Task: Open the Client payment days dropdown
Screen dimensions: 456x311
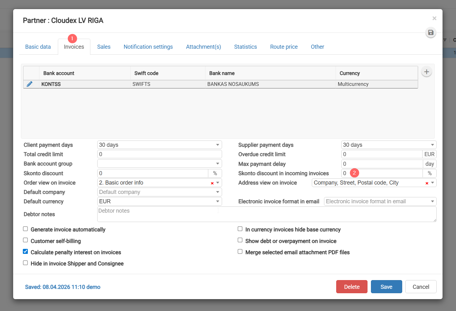Action: 160,145
